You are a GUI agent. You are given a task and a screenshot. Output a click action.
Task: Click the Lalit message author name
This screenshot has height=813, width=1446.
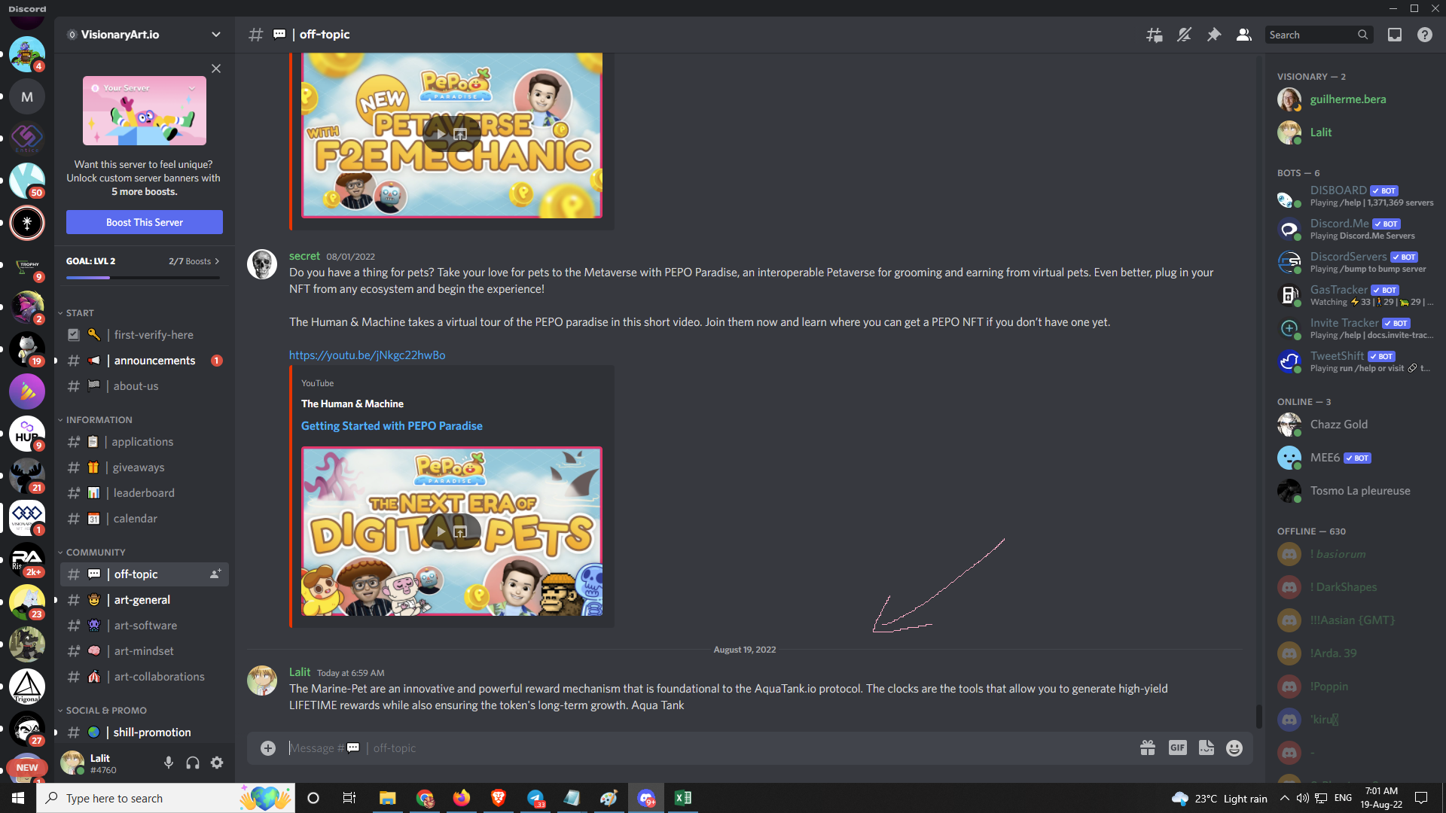click(x=300, y=672)
